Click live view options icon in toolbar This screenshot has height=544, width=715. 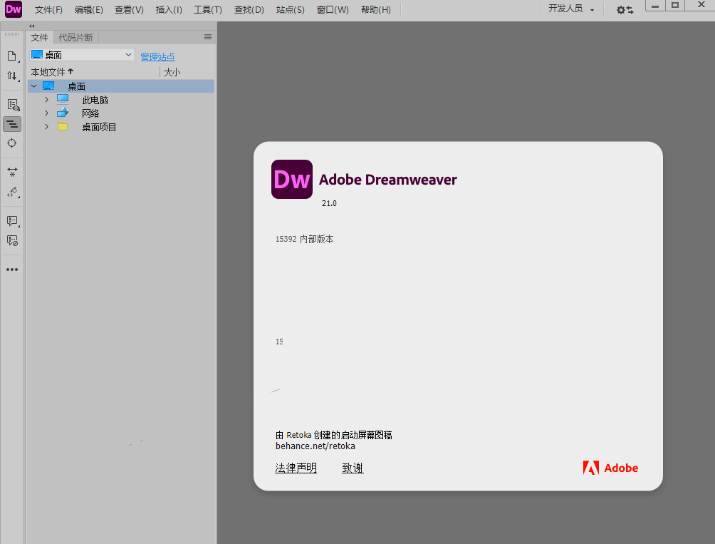[x=13, y=105]
